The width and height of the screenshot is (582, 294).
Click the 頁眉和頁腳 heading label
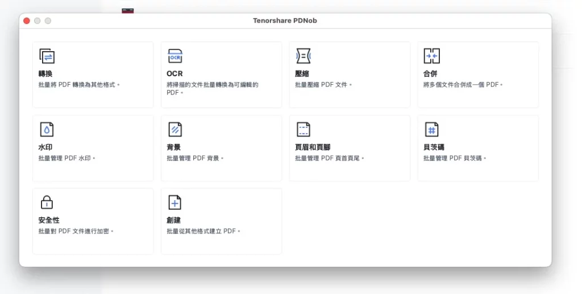pos(313,147)
